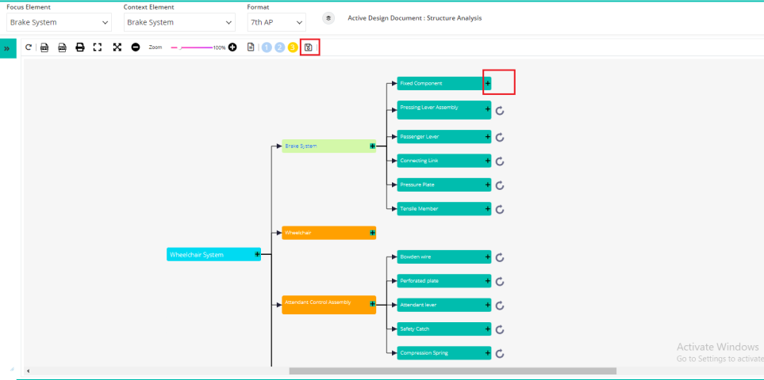Click the second file export icon
This screenshot has width=764, height=380.
[x=63, y=47]
